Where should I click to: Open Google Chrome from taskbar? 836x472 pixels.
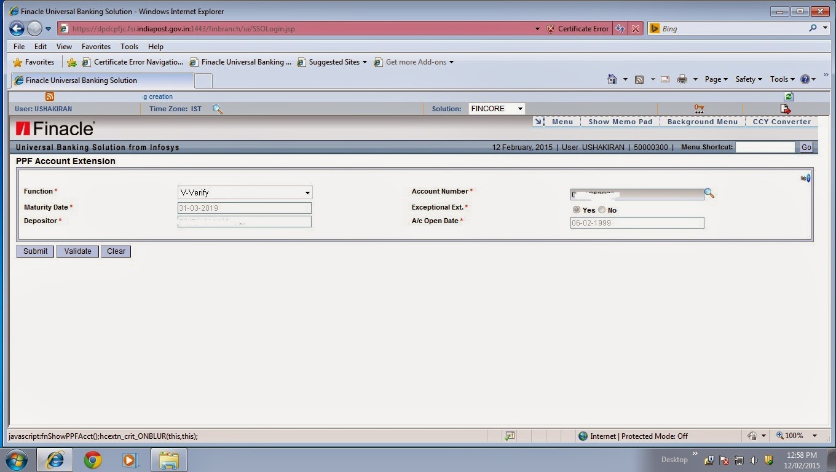click(x=93, y=460)
